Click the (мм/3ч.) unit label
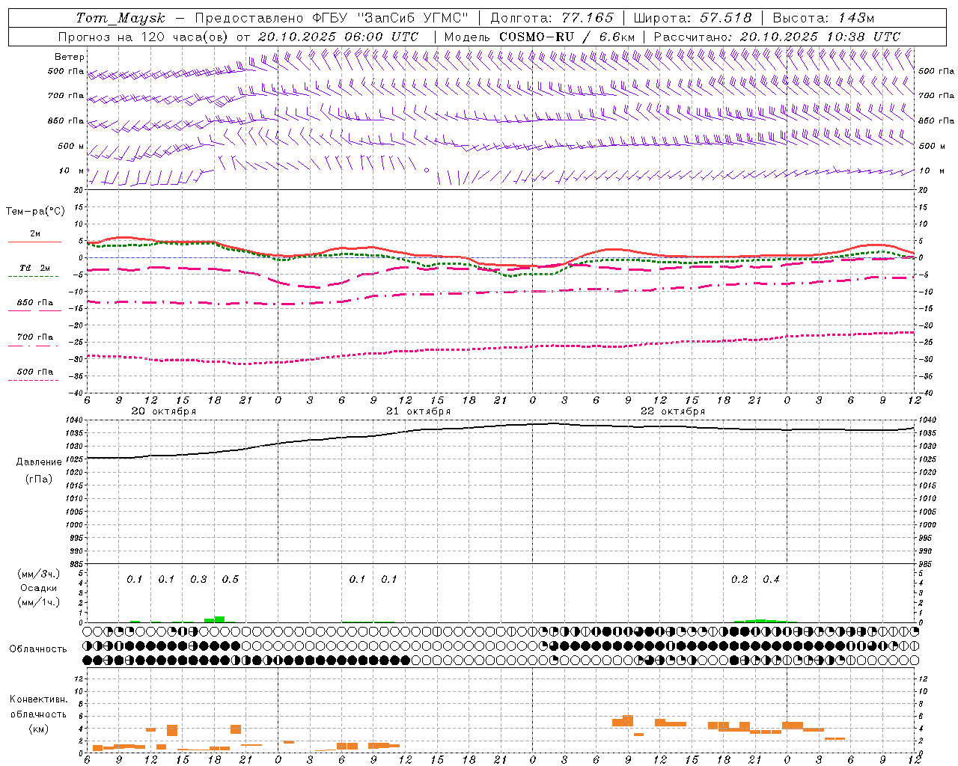Screen dimensions: 958x766 (40, 574)
